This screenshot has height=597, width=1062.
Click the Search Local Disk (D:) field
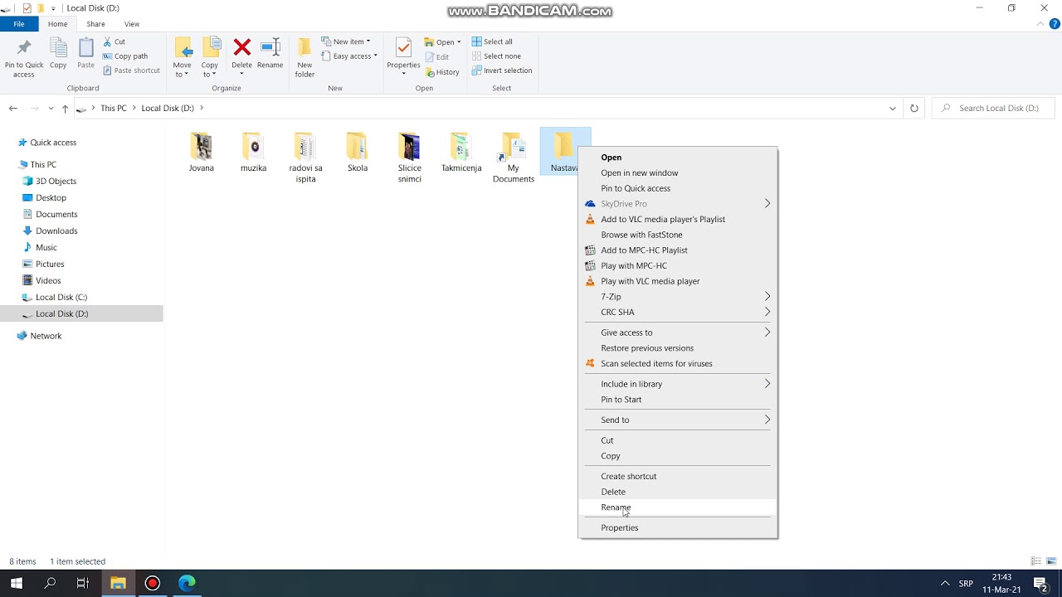[x=994, y=109]
